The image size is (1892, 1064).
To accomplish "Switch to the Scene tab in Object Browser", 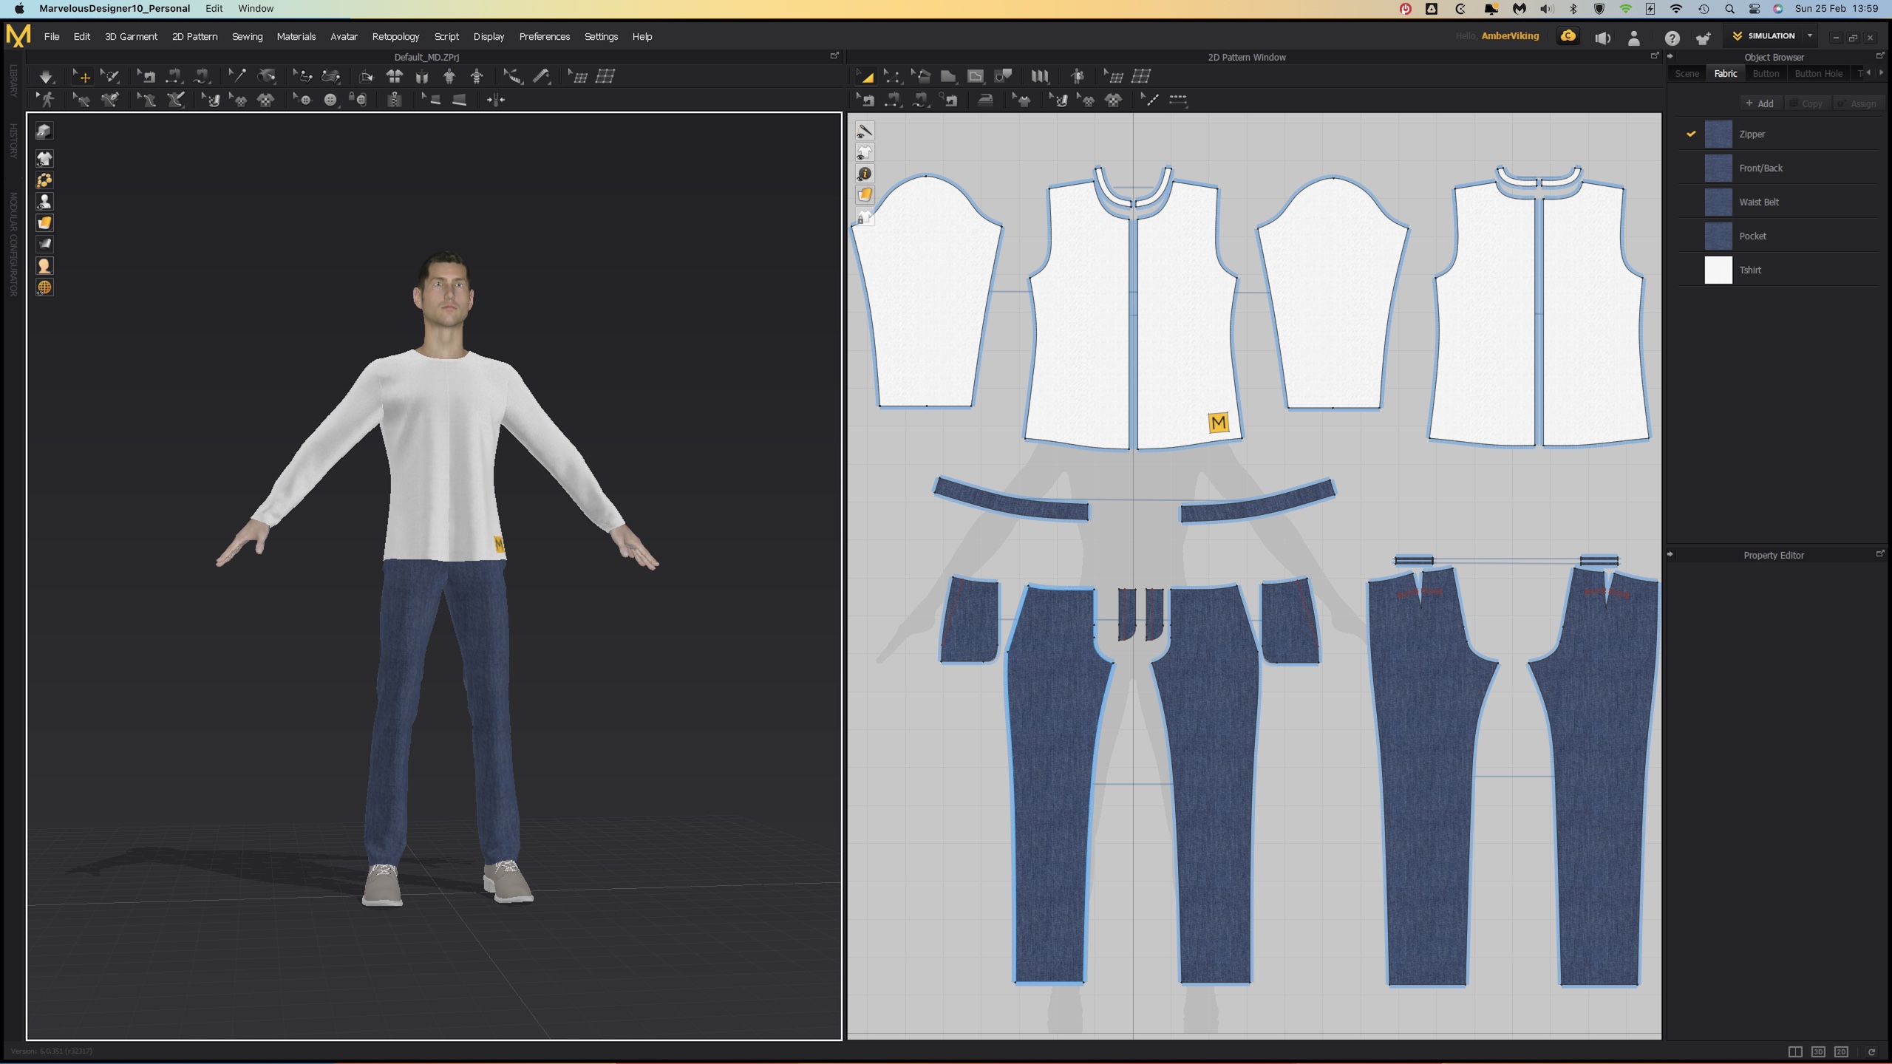I will point(1688,73).
